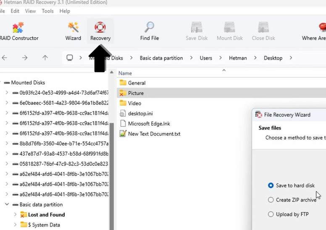This screenshot has height=230, width=326.
Task: Click the Close Disk toolbar icon
Action: click(x=263, y=27)
